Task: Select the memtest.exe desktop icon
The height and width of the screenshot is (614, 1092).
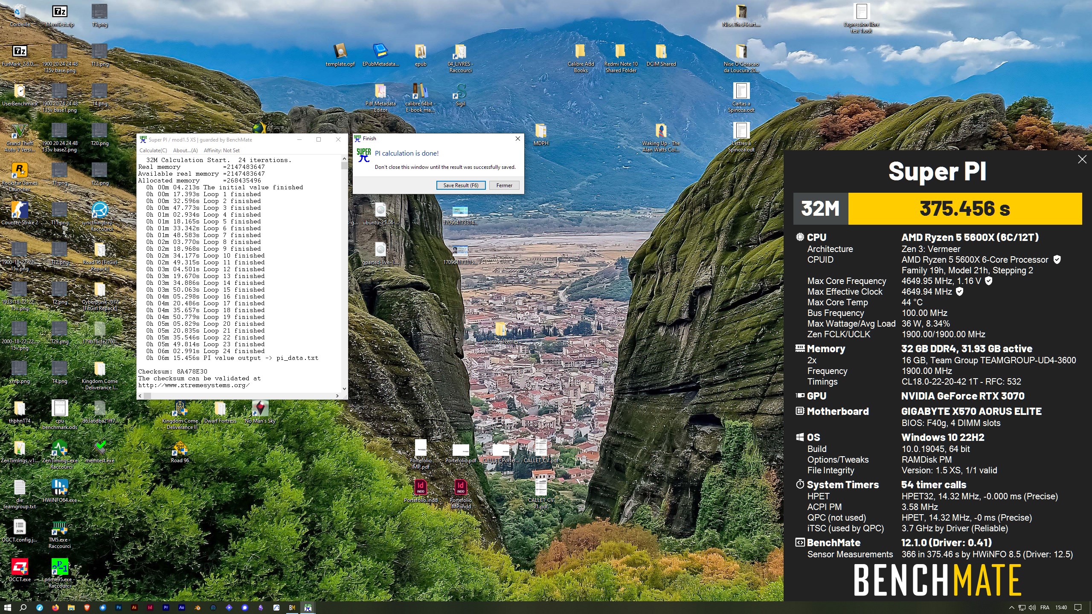Action: tap(100, 451)
